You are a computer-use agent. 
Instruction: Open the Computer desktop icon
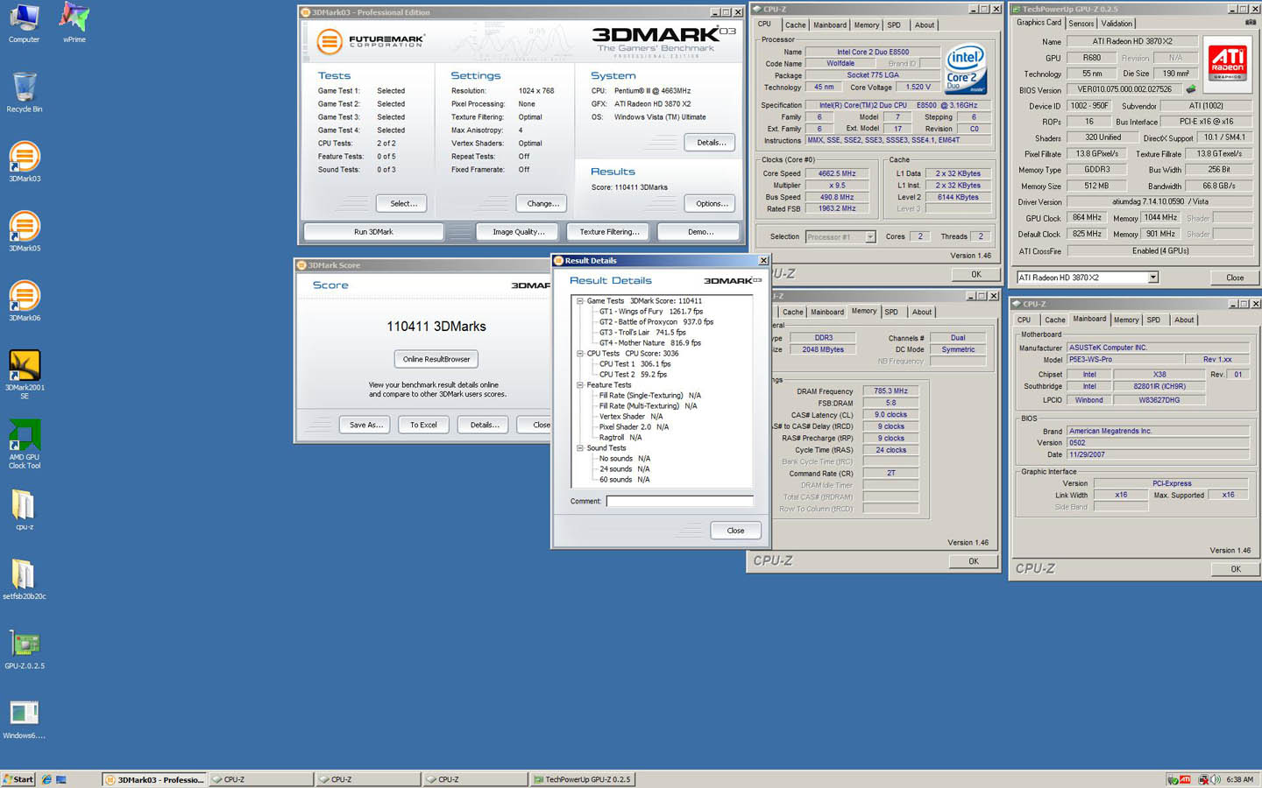(24, 23)
